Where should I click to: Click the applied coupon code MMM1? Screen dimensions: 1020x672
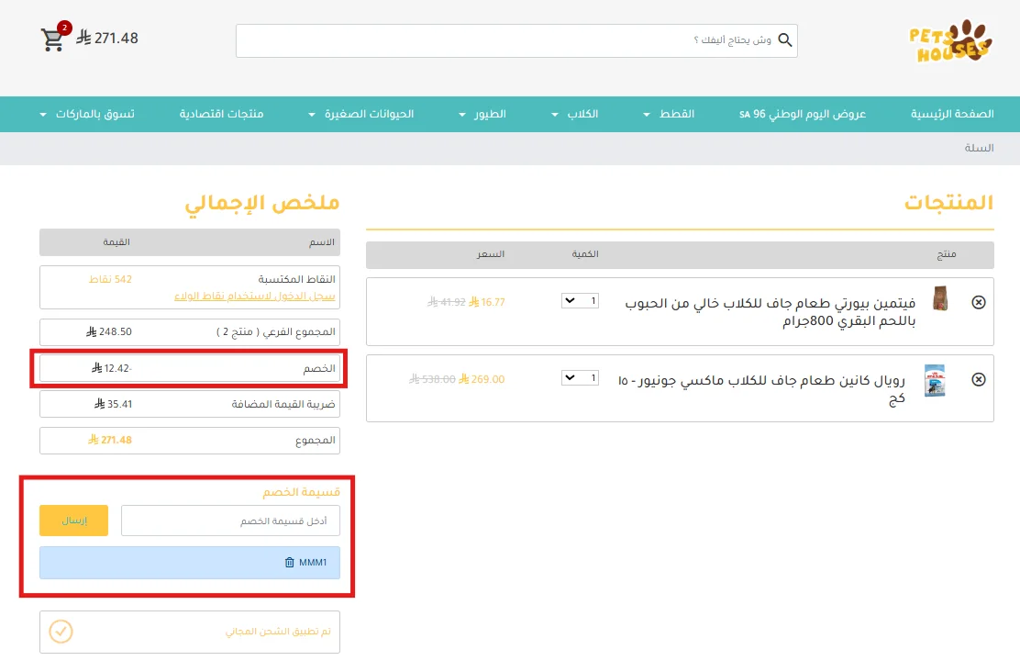coord(313,563)
